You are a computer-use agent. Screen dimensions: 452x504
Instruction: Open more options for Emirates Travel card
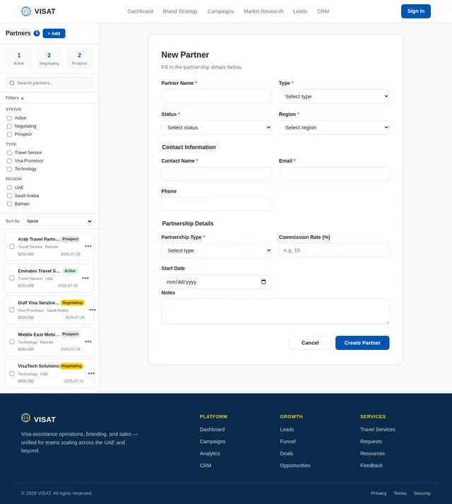tap(85, 278)
